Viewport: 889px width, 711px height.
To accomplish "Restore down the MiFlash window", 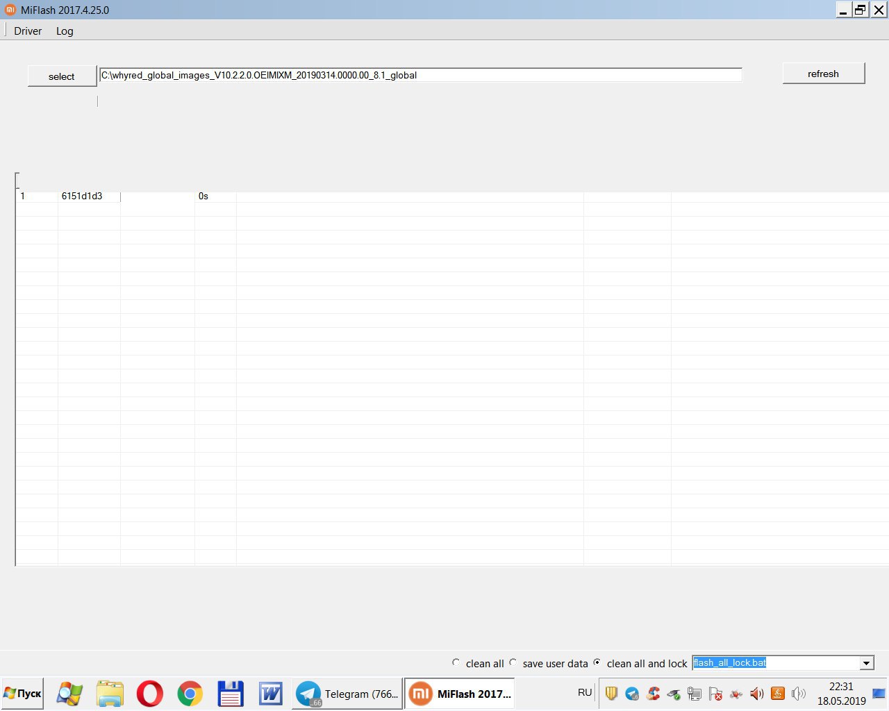I will click(861, 10).
